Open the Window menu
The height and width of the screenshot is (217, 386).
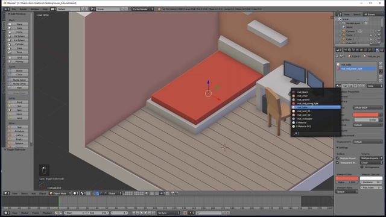pyautogui.click(x=34, y=9)
